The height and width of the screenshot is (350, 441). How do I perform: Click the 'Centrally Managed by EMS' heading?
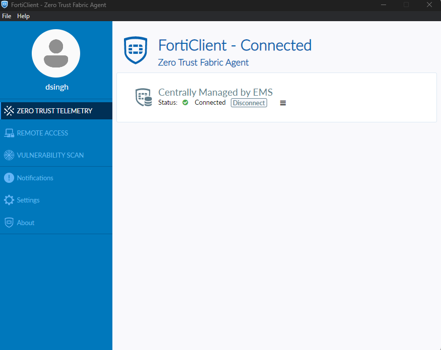click(215, 92)
